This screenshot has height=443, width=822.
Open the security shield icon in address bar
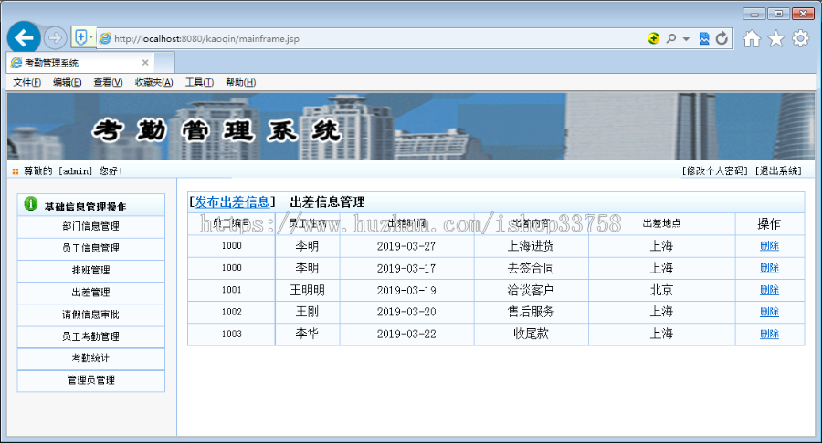coord(80,37)
